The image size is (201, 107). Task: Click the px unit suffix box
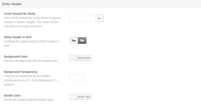[x=99, y=18]
